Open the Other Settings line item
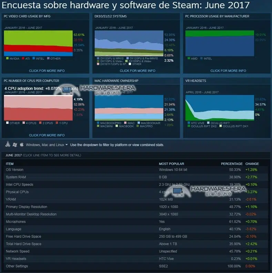The height and width of the screenshot is (273, 272). click(x=135, y=266)
